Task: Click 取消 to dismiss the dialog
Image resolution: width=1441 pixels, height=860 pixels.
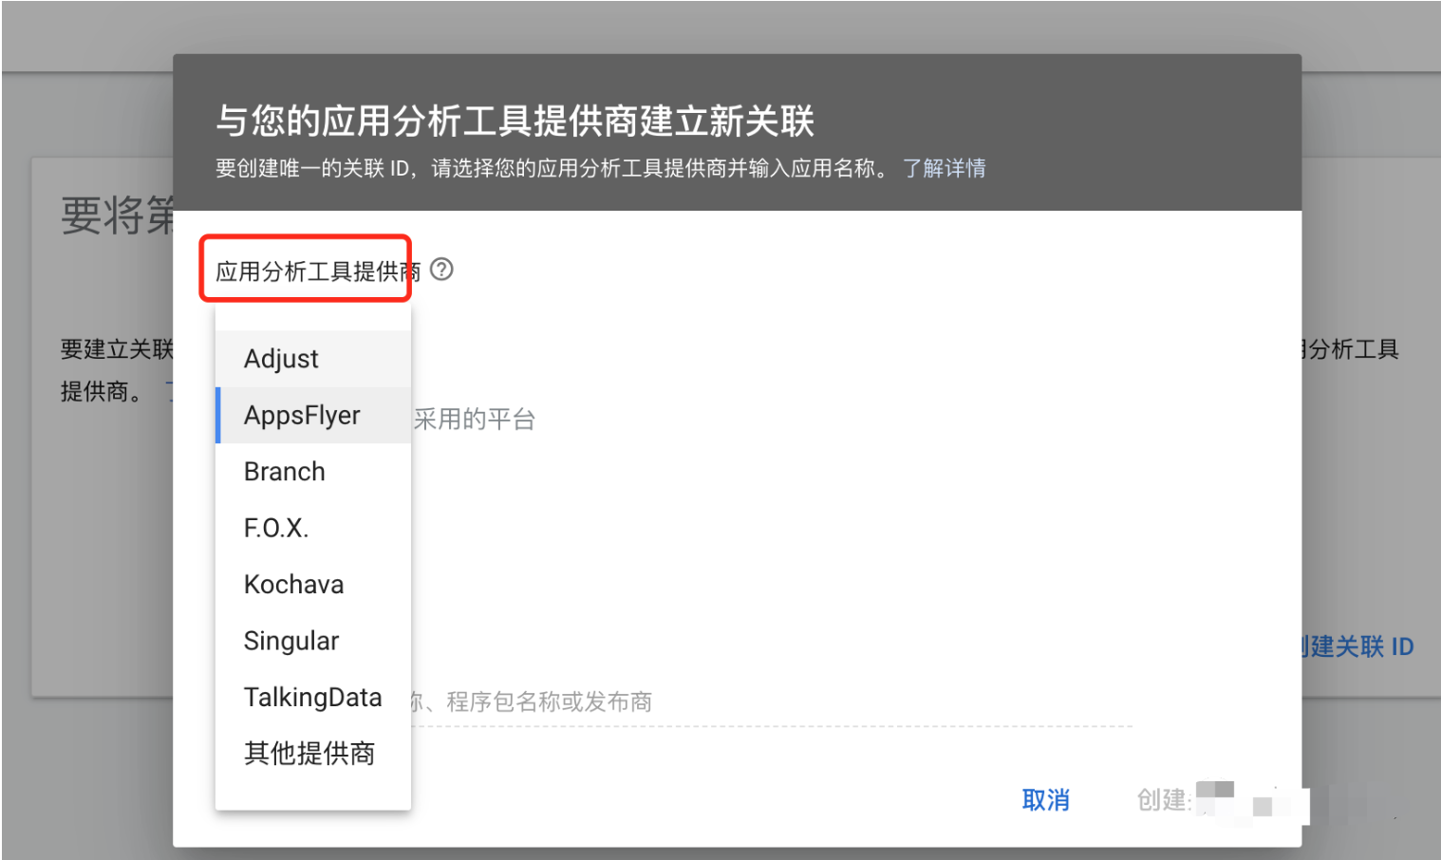Action: coord(1045,800)
